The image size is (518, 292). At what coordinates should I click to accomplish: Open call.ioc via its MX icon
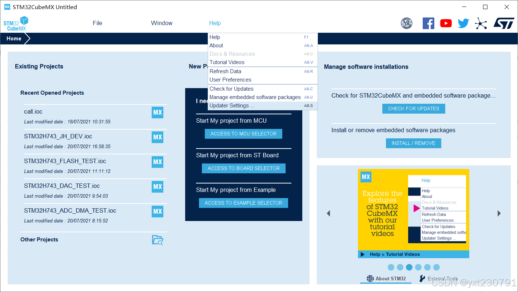click(158, 113)
